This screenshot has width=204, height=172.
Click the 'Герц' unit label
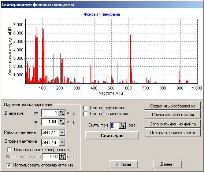[71, 157]
